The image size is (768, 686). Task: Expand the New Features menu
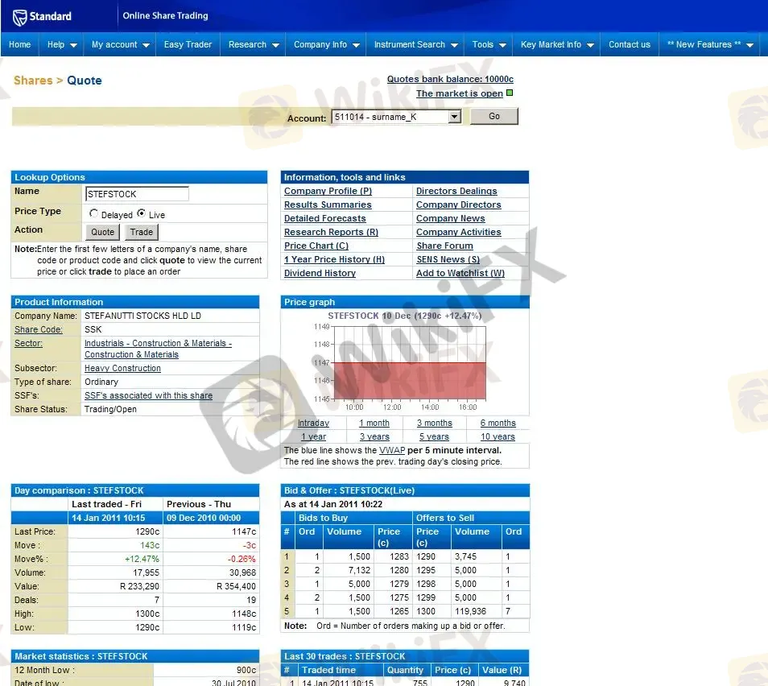coord(710,44)
